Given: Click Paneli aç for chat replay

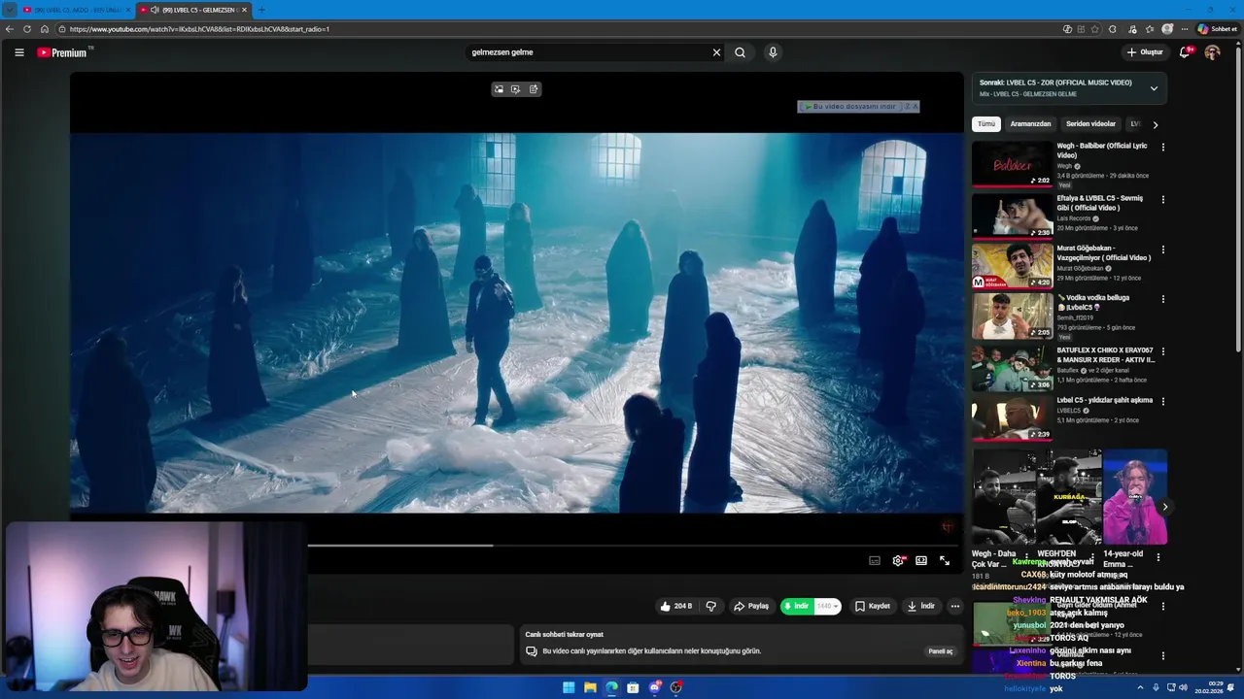Looking at the screenshot, I should point(941,651).
